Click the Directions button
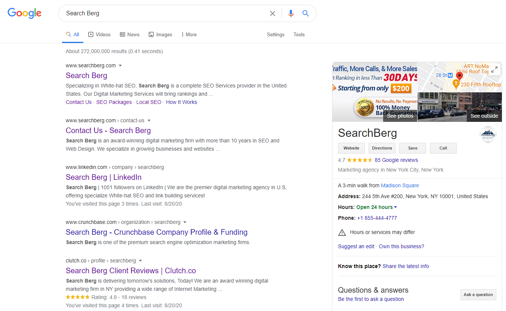The width and height of the screenshot is (506, 311). tap(382, 148)
